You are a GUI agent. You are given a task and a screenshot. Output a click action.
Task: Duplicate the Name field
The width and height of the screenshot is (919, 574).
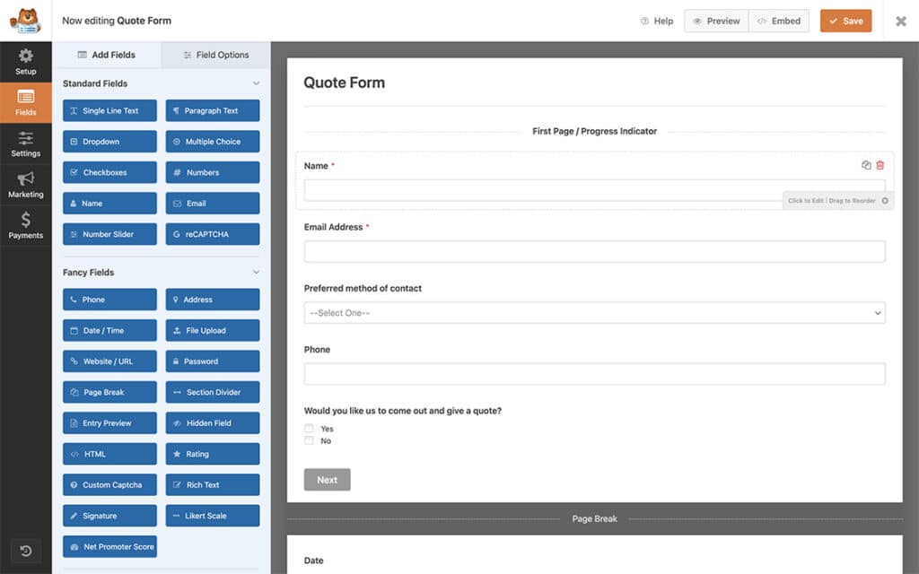coord(866,165)
